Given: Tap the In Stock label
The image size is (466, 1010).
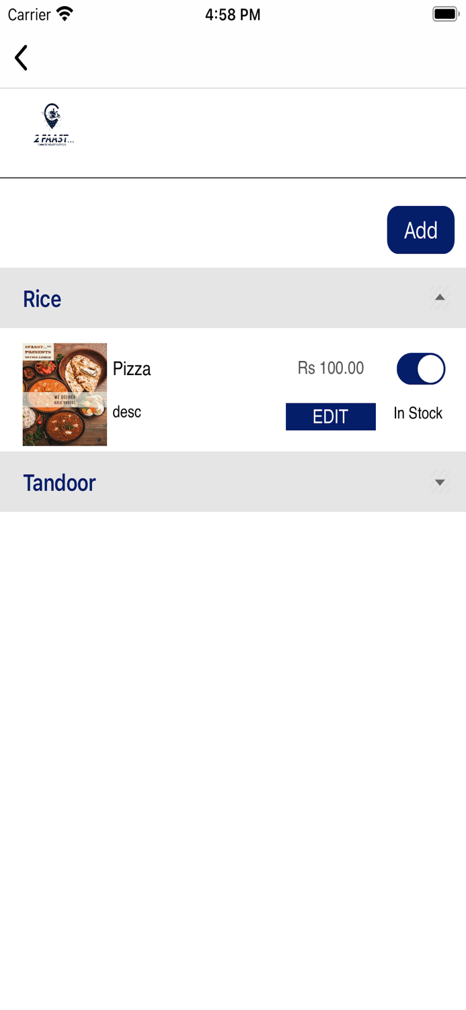Looking at the screenshot, I should click(418, 413).
